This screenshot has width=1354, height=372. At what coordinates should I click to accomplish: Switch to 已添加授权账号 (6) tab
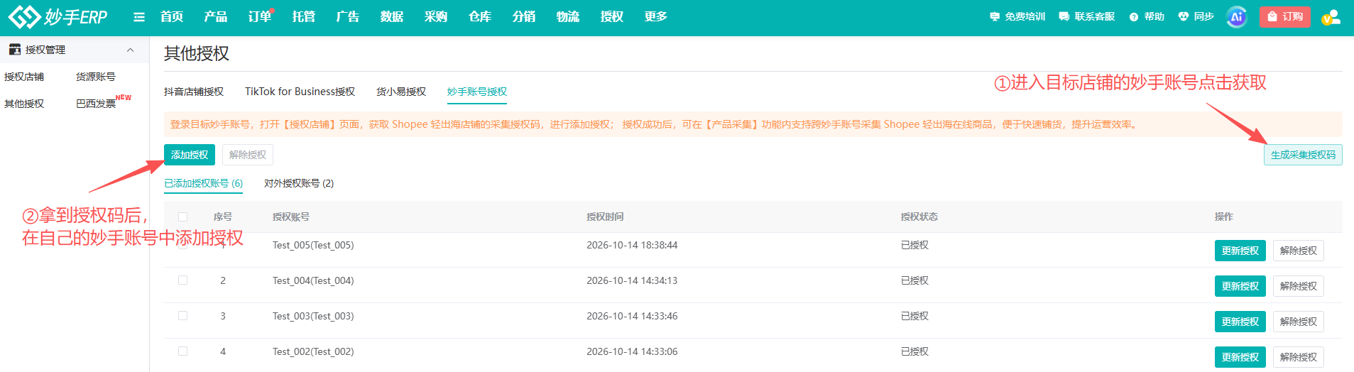(204, 183)
